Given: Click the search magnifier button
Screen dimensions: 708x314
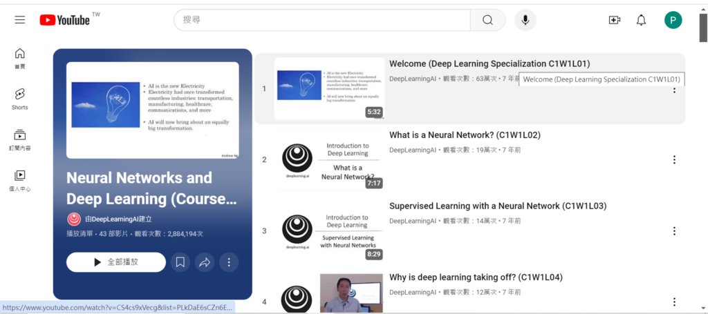Looking at the screenshot, I should 488,20.
